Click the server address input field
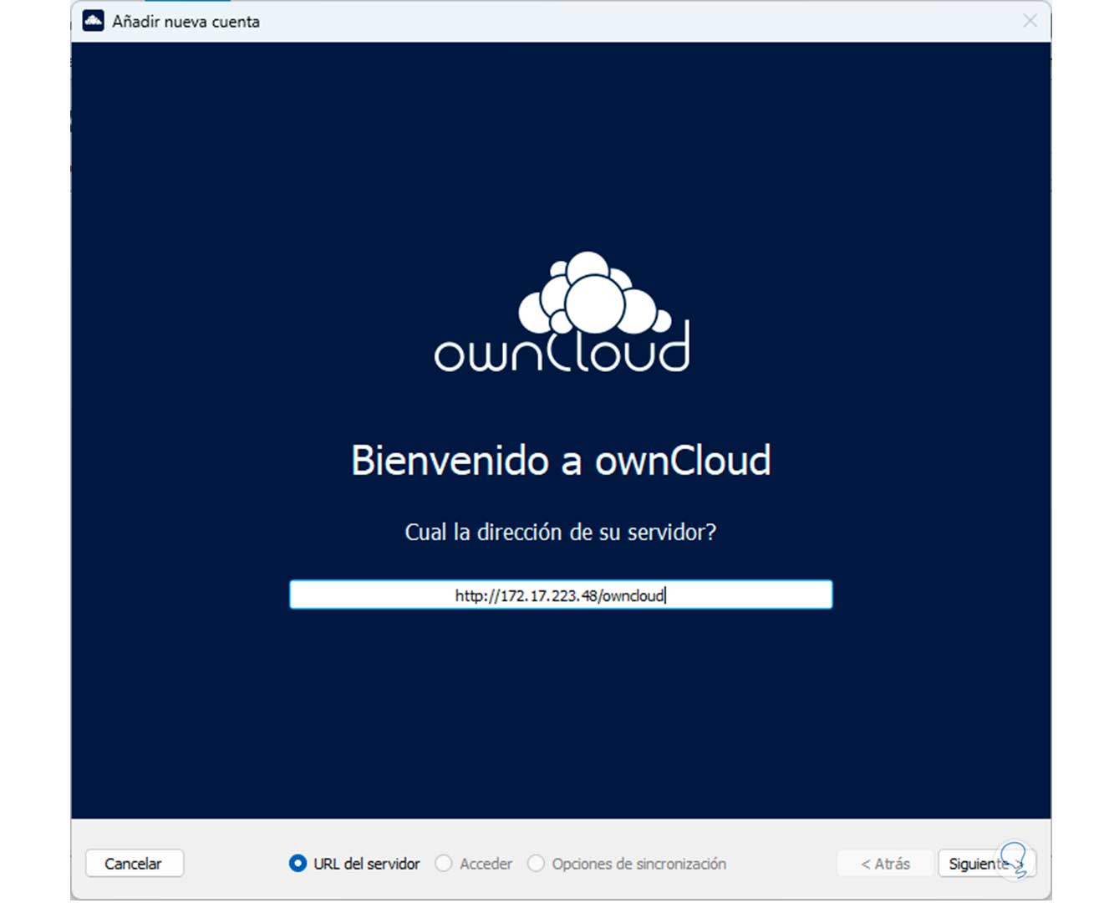The width and height of the screenshot is (1109, 903). pos(561,594)
